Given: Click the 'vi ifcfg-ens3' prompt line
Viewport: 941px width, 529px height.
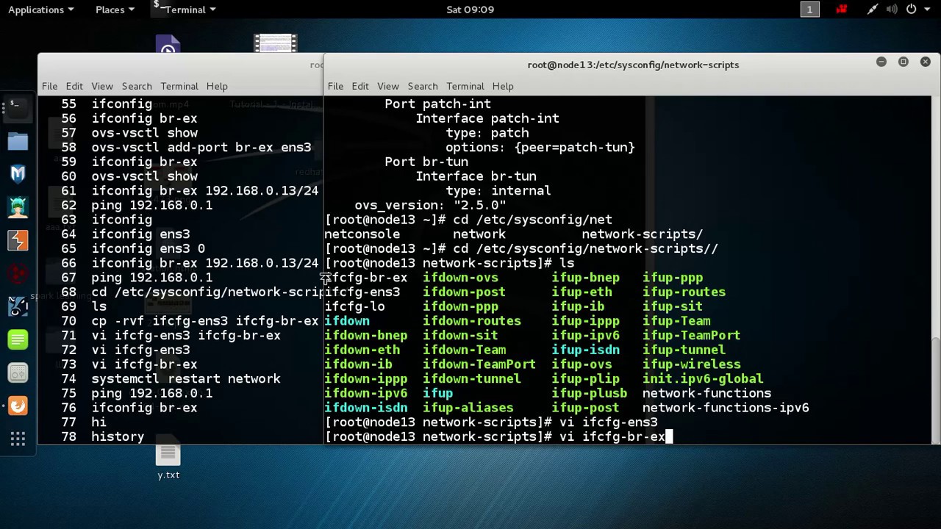Looking at the screenshot, I should click(491, 422).
